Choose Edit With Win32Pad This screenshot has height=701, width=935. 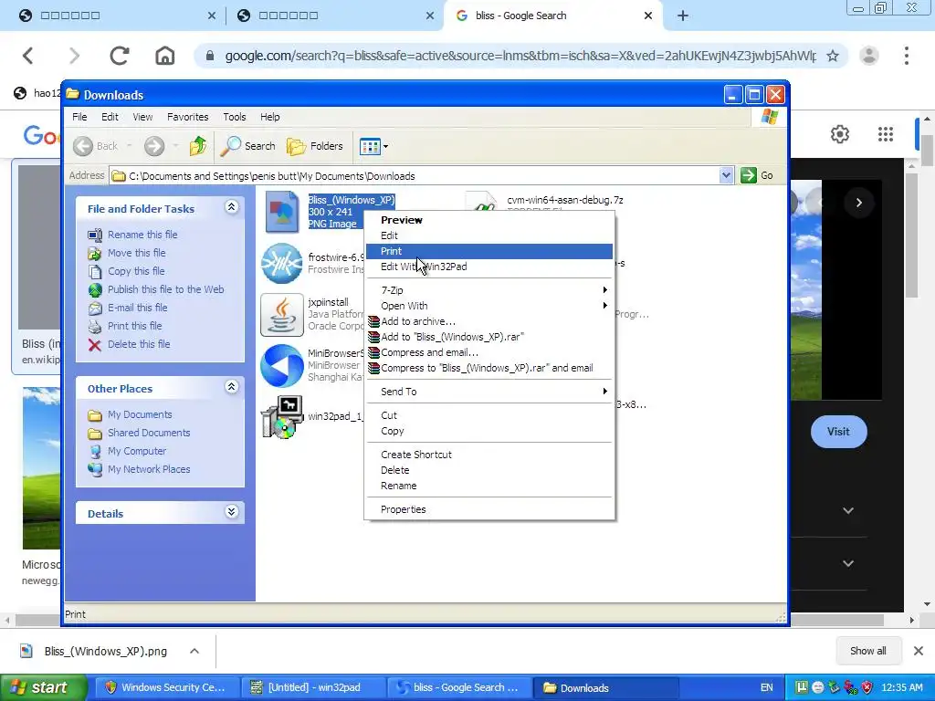click(489, 267)
